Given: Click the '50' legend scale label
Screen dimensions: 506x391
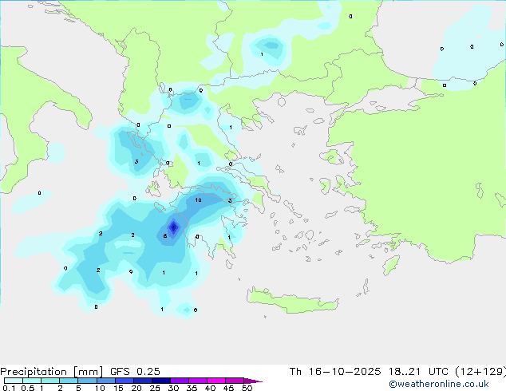Looking at the screenshot, I should tap(247, 388).
